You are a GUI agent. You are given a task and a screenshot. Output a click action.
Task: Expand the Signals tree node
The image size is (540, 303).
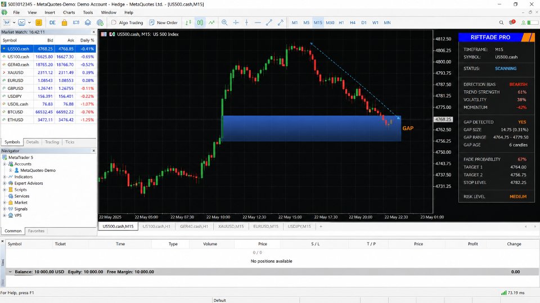pyautogui.click(x=4, y=209)
